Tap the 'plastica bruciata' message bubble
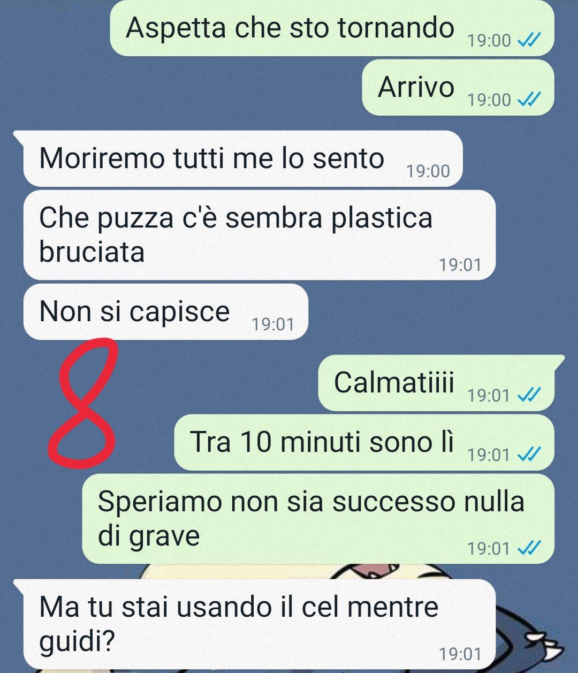Viewport: 578px width, 673px height. (x=260, y=235)
